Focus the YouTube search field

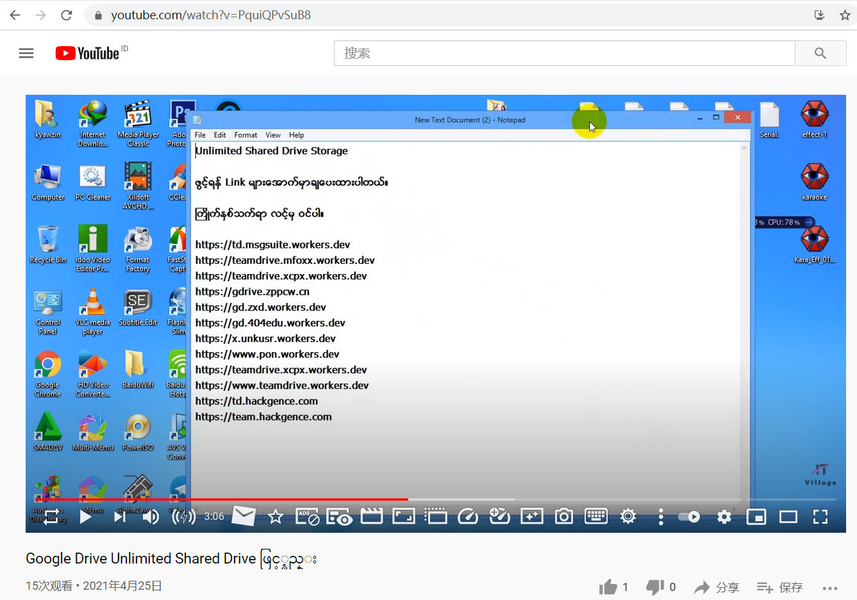(x=564, y=53)
